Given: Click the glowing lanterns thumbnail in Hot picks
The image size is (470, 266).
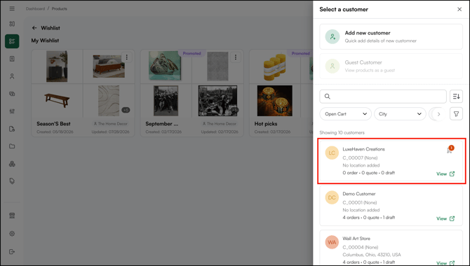Looking at the screenshot, I should 274,101.
